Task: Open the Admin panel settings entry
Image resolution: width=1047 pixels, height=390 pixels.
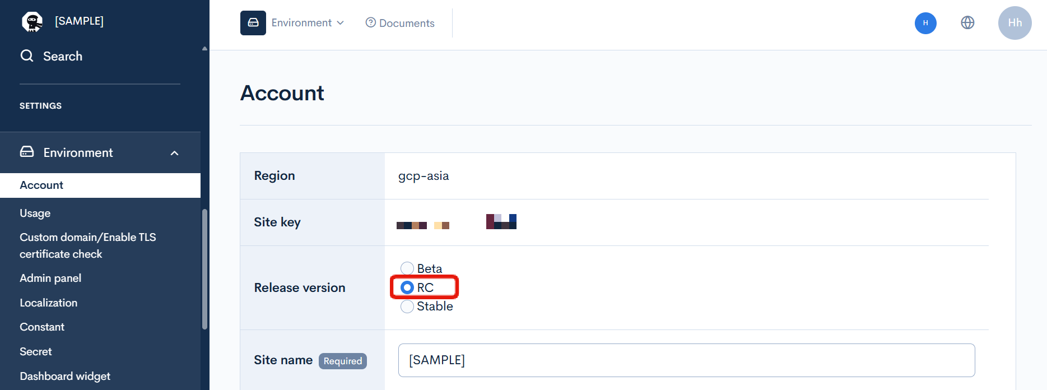Action: (50, 278)
